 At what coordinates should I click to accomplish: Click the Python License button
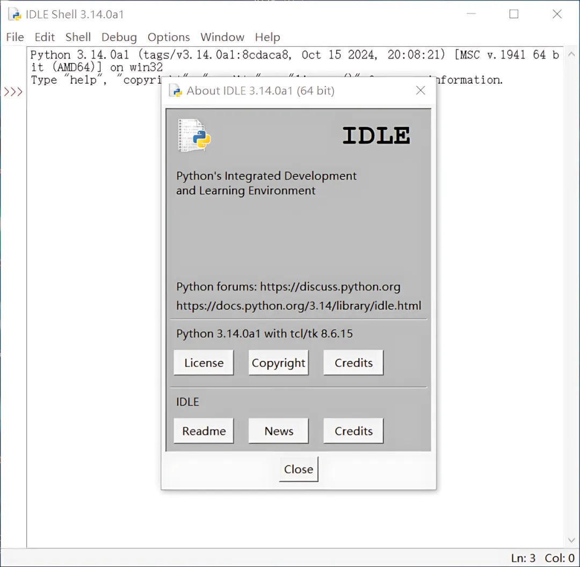point(204,362)
